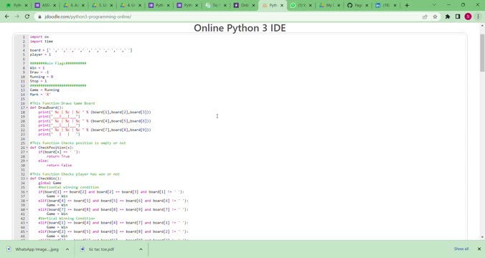
Task: Click Show all downloads link
Action: pyautogui.click(x=461, y=249)
